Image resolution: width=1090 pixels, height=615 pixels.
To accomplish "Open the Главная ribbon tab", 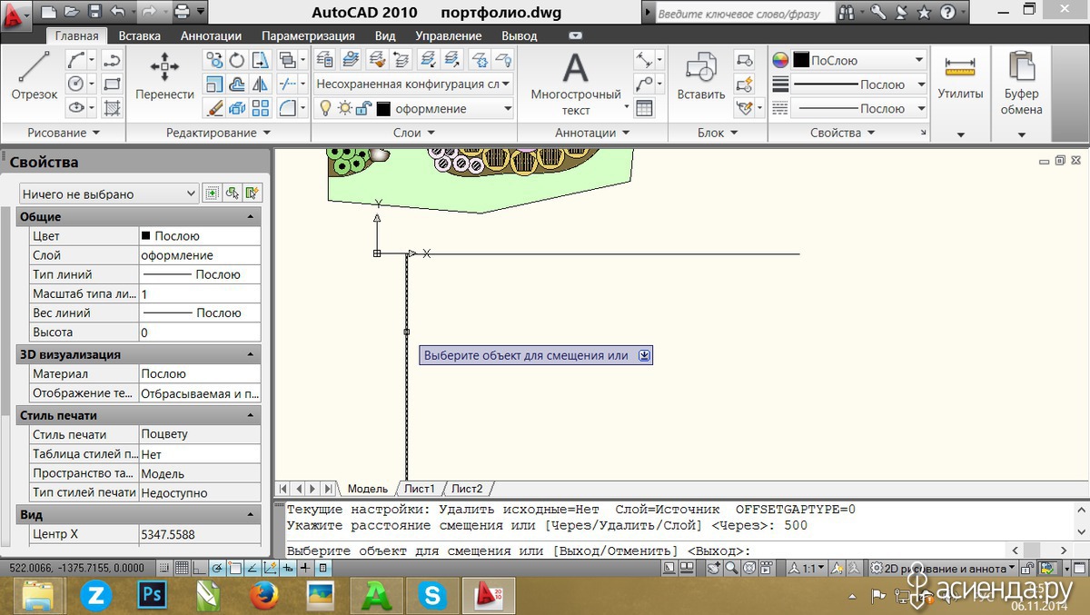I will click(x=76, y=35).
